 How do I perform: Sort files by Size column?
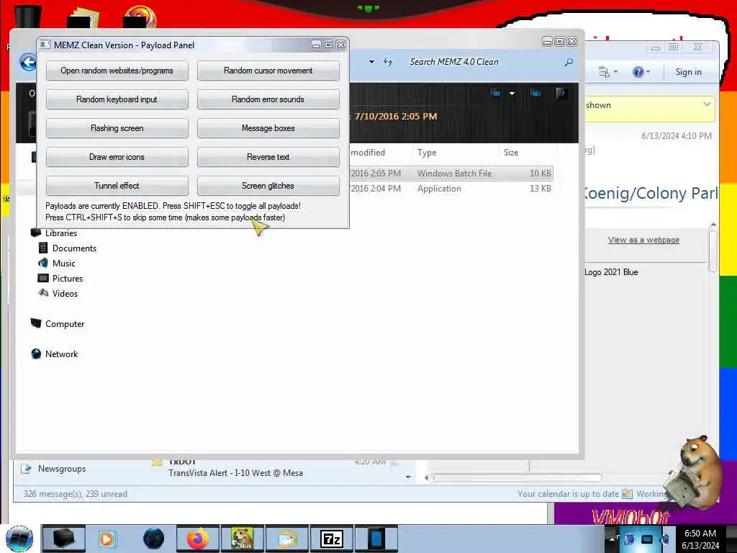click(511, 153)
